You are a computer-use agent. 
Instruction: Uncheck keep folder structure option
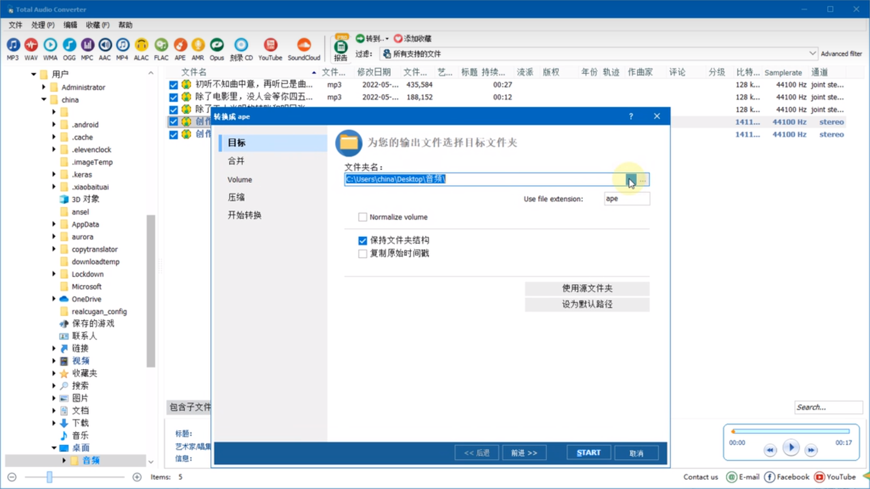[x=362, y=241]
